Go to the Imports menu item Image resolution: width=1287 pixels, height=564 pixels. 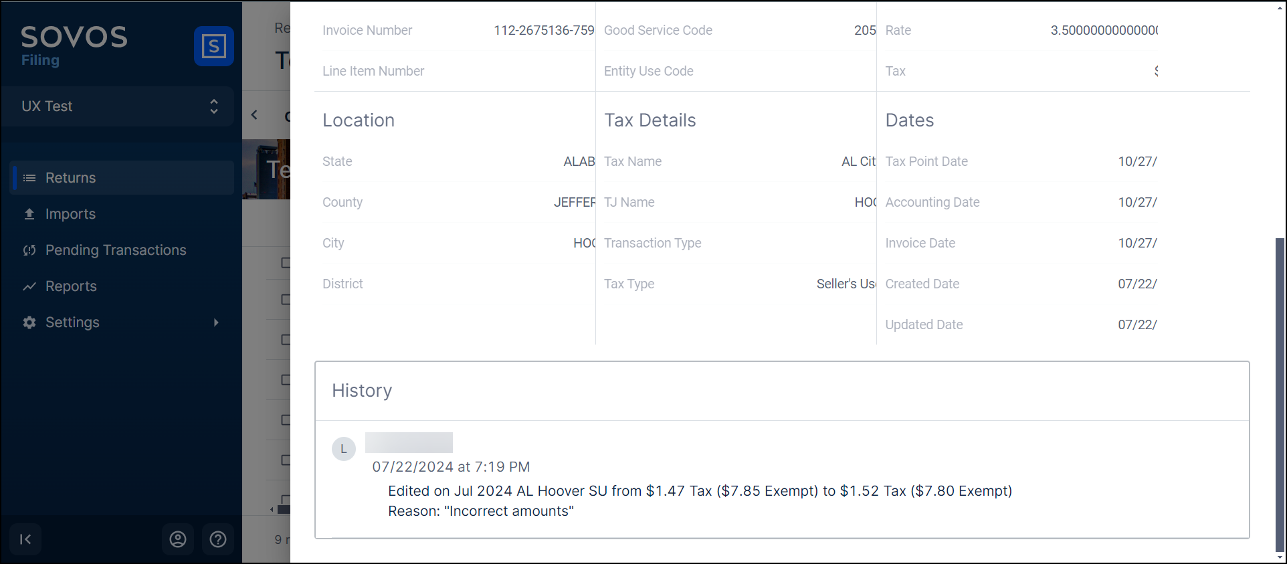point(70,214)
